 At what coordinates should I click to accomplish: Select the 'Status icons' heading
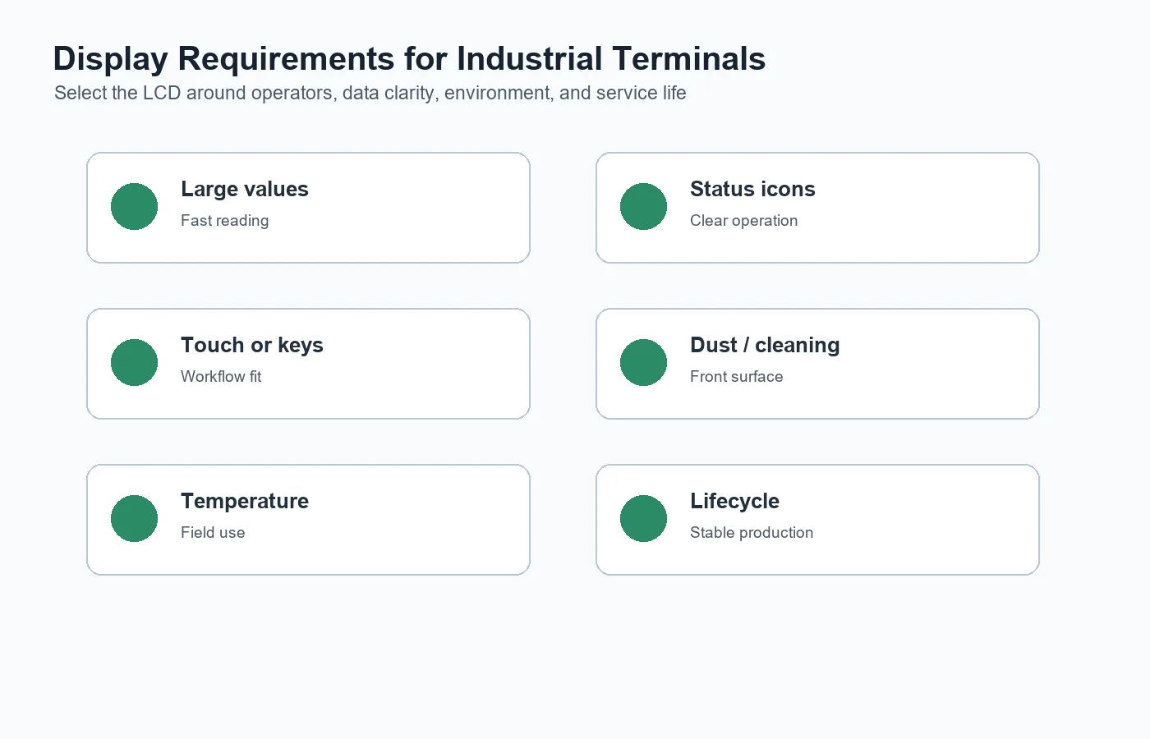tap(752, 189)
